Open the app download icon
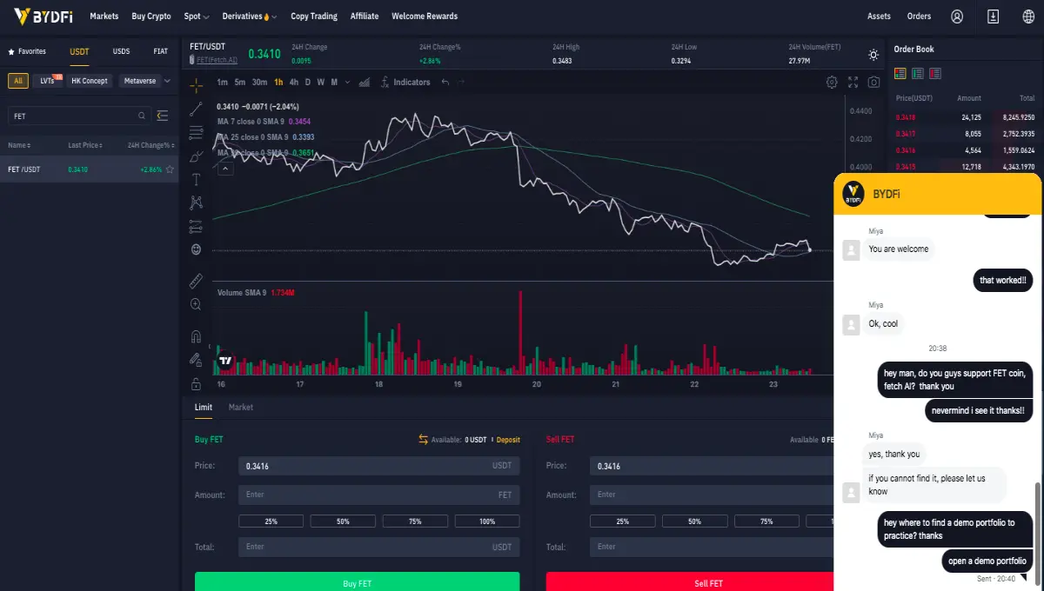Screen dimensions: 1044x591 [993, 16]
